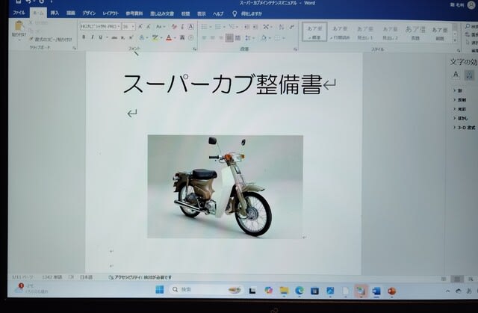Click the Super Cub motorcycle image

(x=226, y=186)
